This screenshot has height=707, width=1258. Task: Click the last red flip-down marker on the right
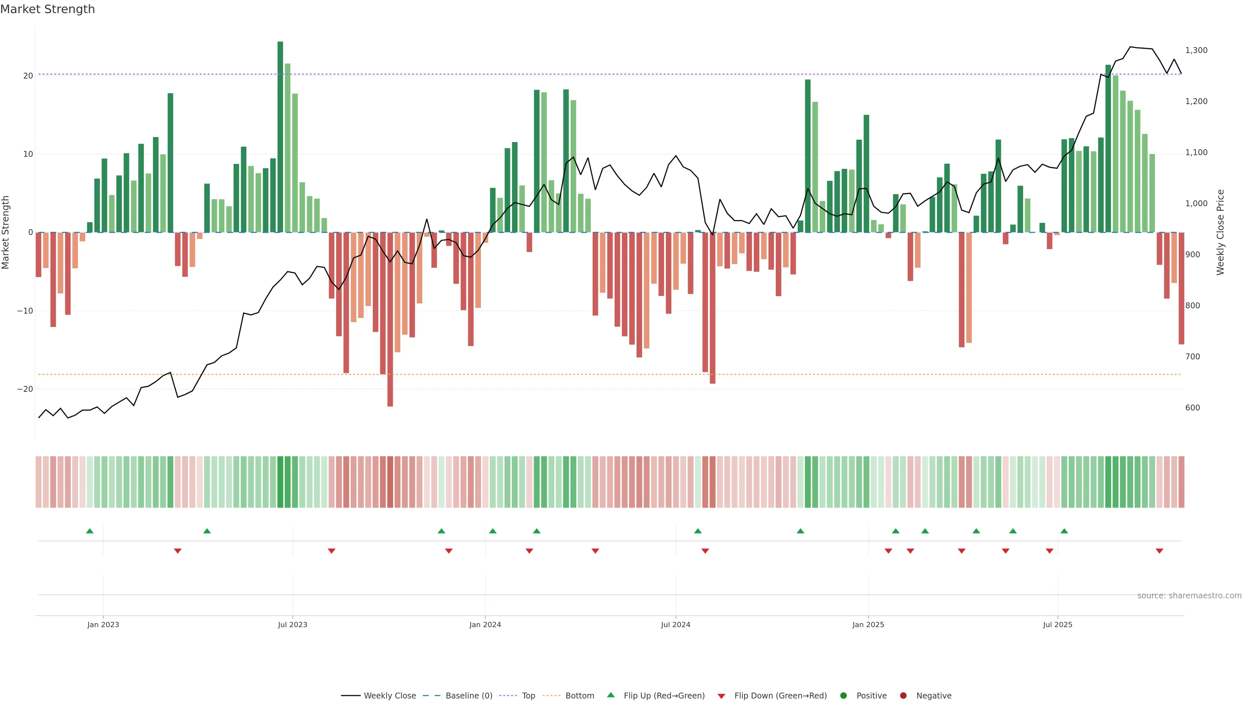pyautogui.click(x=1159, y=551)
